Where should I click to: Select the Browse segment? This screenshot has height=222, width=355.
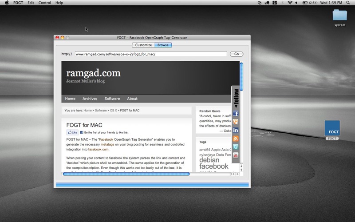[163, 45]
